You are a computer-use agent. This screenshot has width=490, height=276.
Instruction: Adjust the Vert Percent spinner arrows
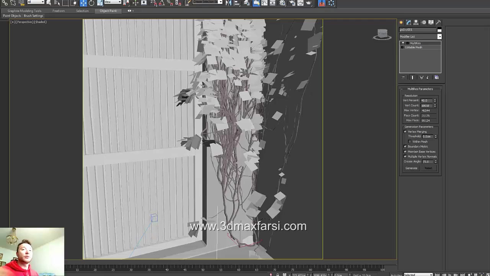point(435,100)
